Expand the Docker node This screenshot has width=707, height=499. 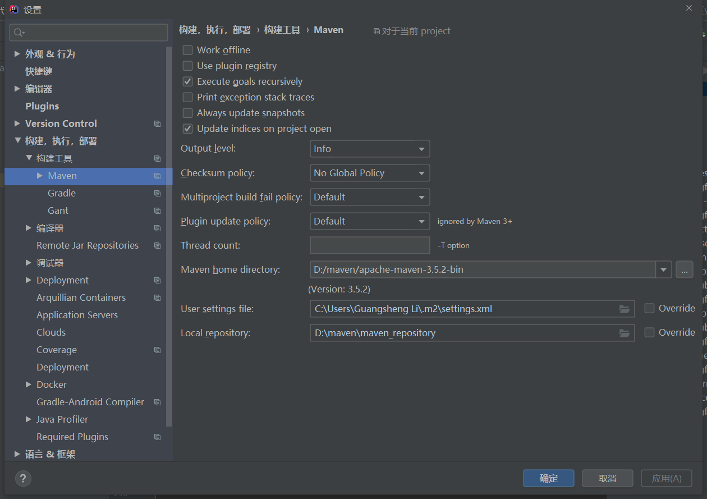pos(29,384)
